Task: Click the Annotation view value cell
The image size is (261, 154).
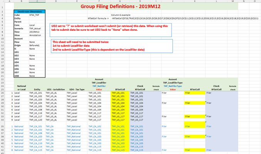Action: coord(37,35)
